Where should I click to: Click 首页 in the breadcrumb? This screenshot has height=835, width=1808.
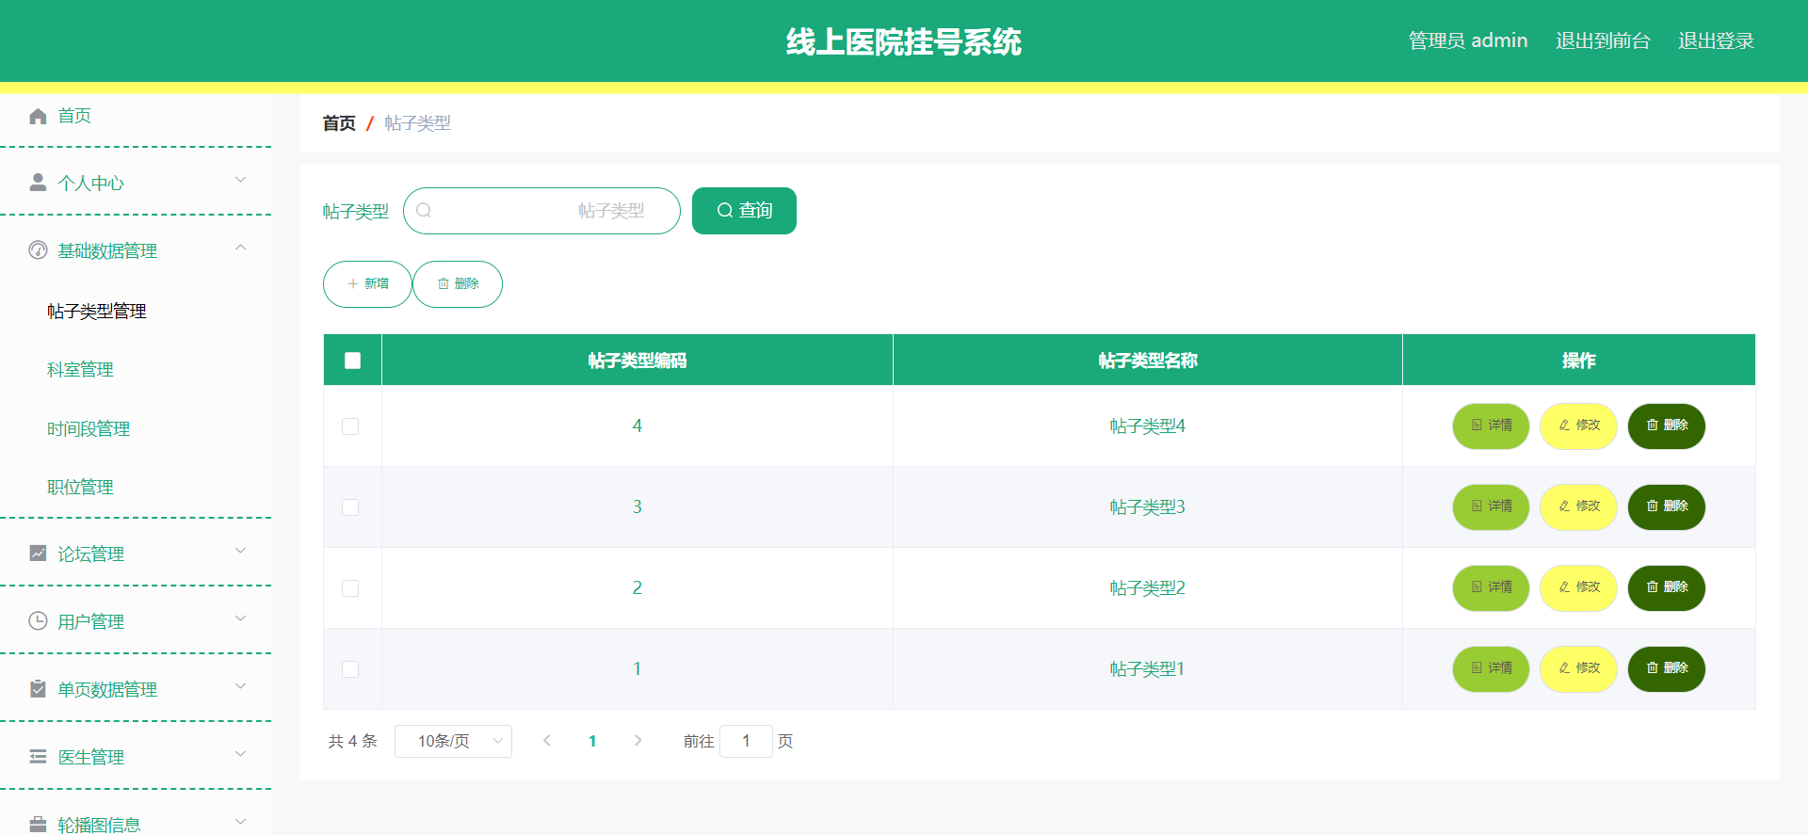pyautogui.click(x=339, y=123)
